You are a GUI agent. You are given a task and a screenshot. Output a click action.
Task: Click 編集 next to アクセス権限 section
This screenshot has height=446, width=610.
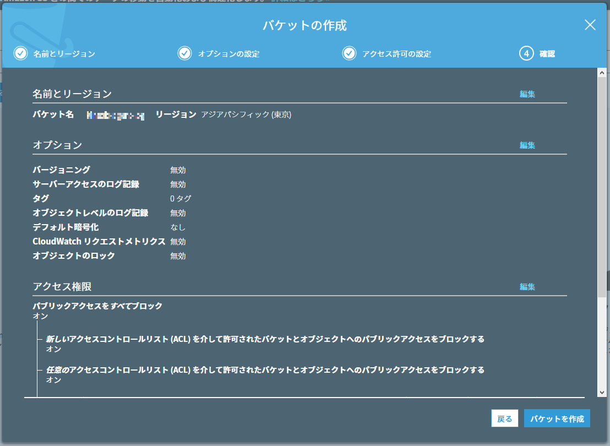coord(528,286)
